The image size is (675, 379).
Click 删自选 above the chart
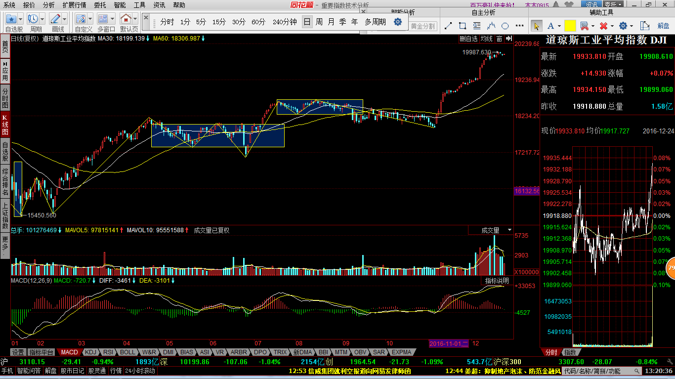[468, 39]
